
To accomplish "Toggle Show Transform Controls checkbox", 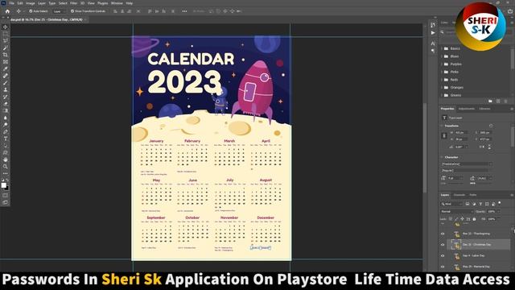I will 72,11.
